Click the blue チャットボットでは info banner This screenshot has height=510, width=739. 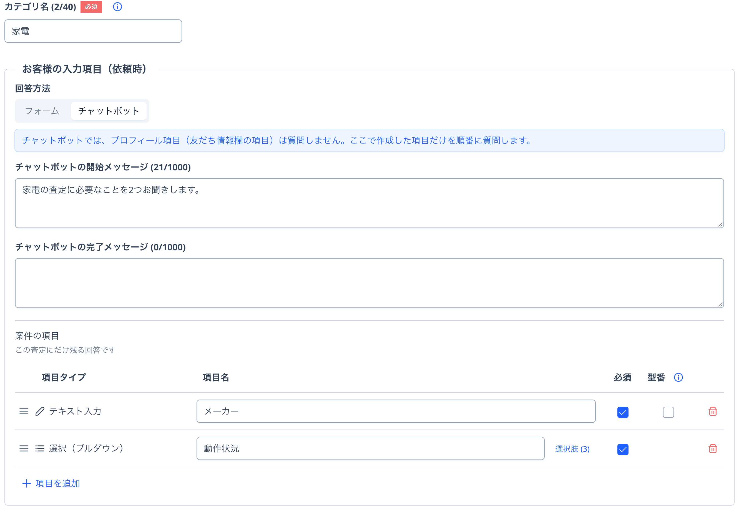(369, 140)
